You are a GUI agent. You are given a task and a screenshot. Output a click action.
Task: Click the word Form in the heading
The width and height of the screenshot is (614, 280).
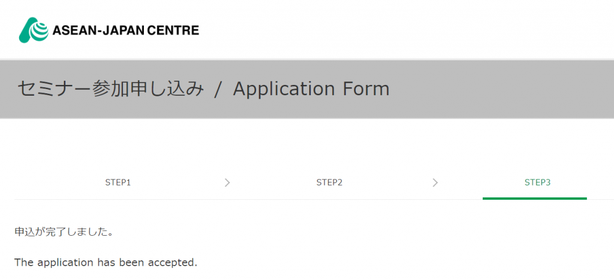click(x=366, y=89)
